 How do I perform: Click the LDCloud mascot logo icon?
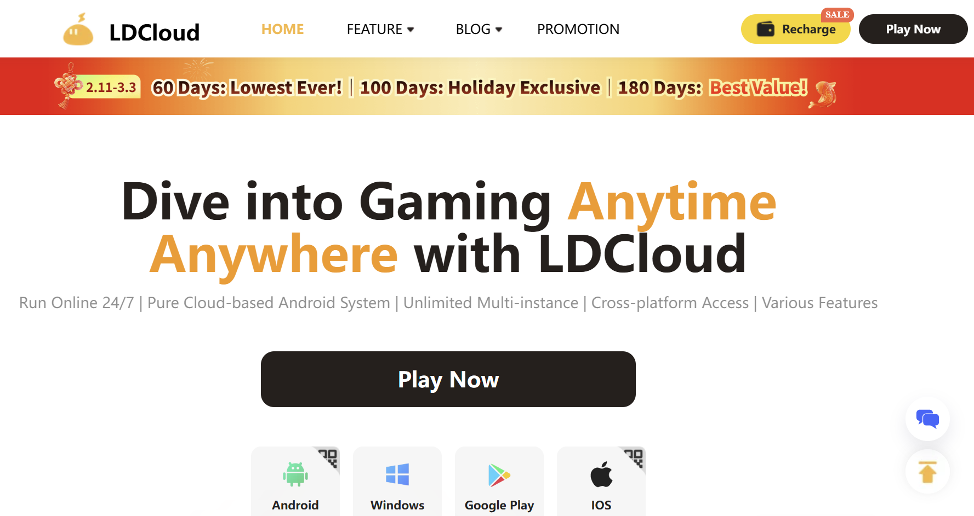[x=78, y=30]
